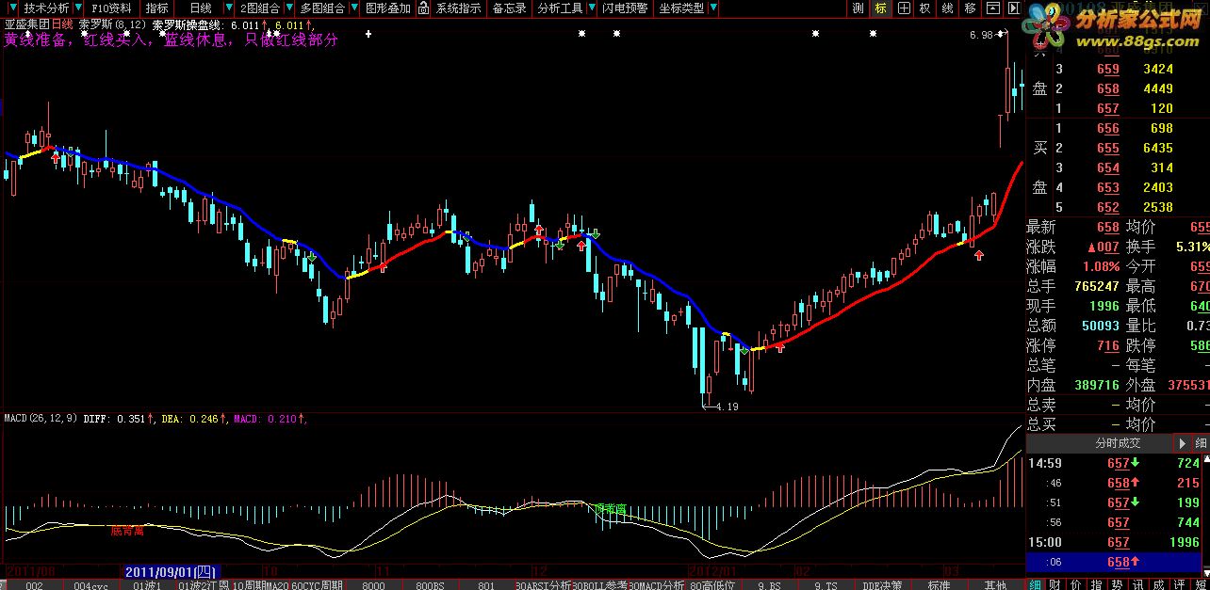Screen dimensions: 1210x590
Task: Select the 002 bottom tab
Action: [35, 584]
